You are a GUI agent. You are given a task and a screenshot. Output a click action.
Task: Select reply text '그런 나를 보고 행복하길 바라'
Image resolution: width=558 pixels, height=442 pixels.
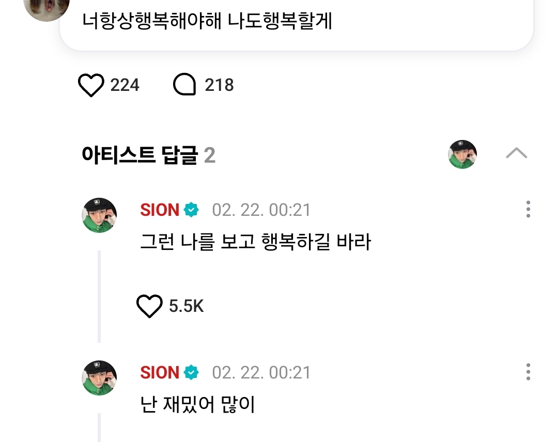(x=255, y=242)
